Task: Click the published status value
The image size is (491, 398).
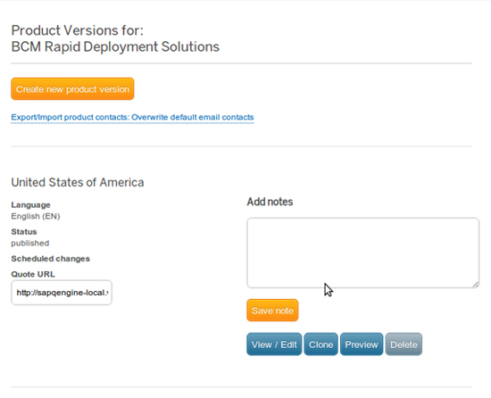Action: 30,243
